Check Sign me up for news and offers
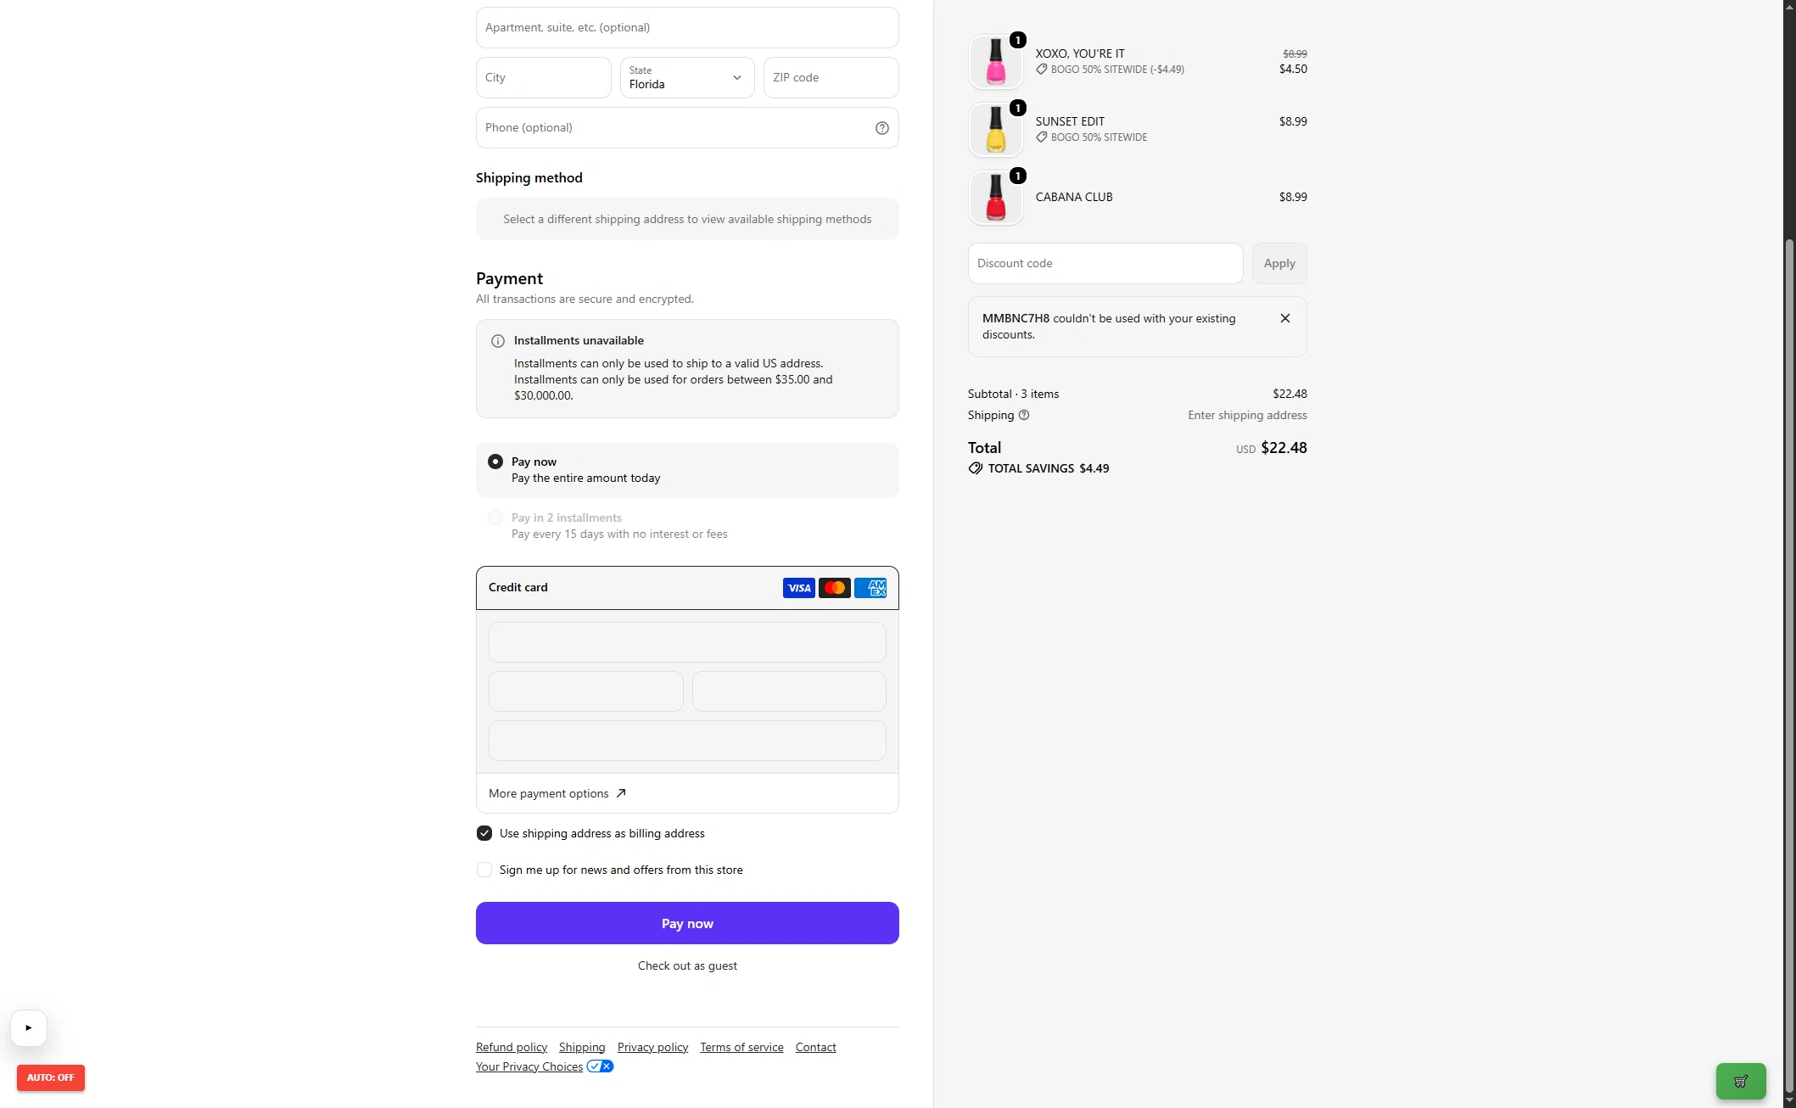Screen dimensions: 1796x1108 pos(484,870)
